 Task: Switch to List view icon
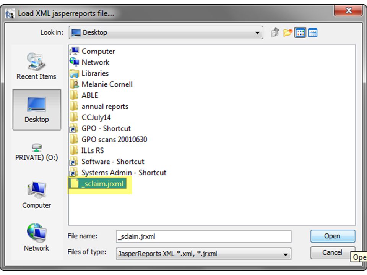coord(300,32)
